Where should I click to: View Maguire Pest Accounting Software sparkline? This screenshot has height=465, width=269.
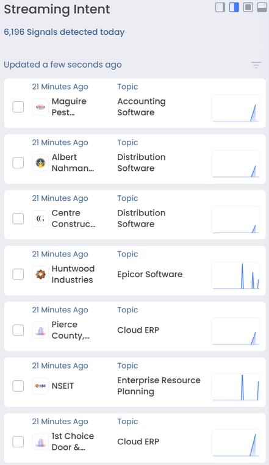[235, 108]
